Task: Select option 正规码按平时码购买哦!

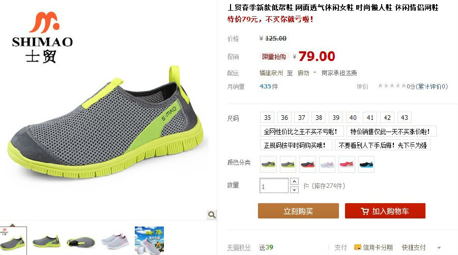Action: pyautogui.click(x=296, y=145)
